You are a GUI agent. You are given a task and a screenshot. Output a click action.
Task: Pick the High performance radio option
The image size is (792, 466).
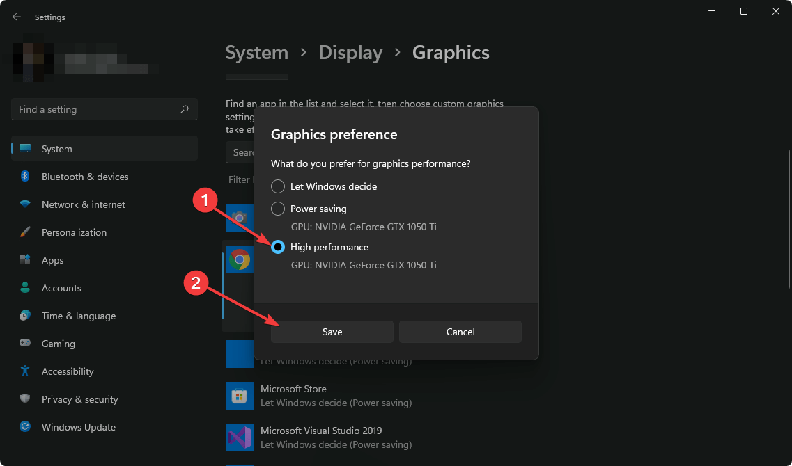pyautogui.click(x=278, y=247)
